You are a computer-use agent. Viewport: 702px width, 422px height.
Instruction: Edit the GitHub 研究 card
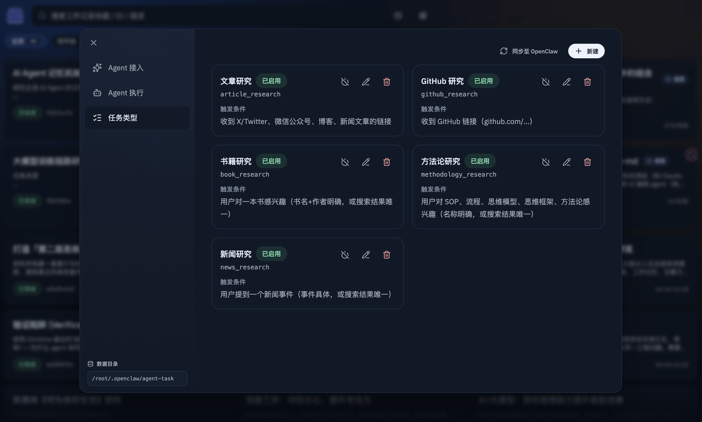(566, 82)
